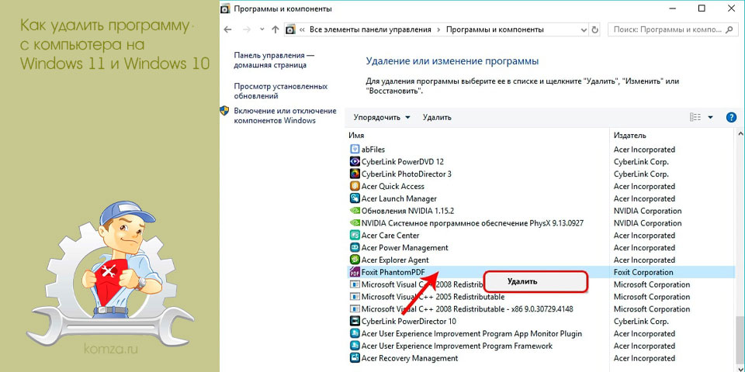Image resolution: width=745 pixels, height=372 pixels.
Task: Click Программы и компоненты breadcrumb
Action: 495,29
